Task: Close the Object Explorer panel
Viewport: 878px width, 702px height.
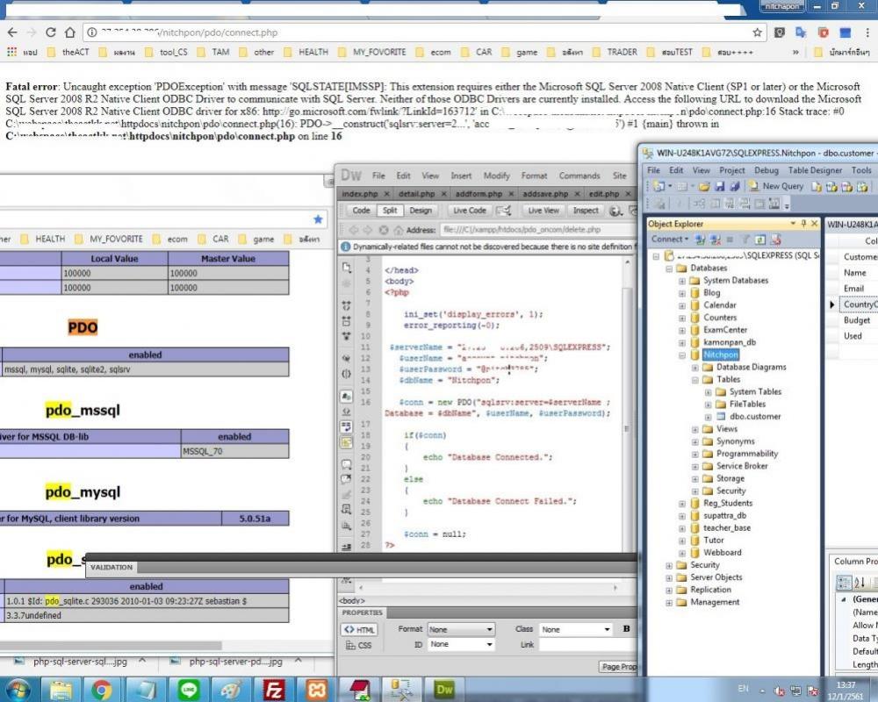Action: [815, 224]
